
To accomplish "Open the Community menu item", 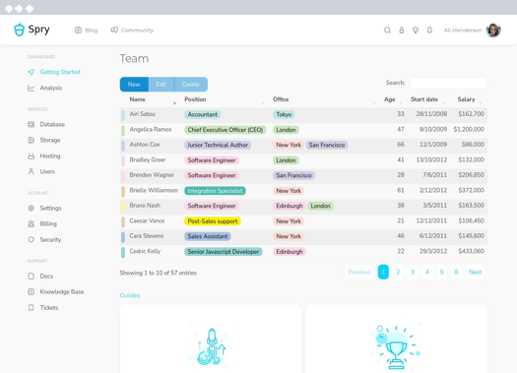I will [x=132, y=30].
